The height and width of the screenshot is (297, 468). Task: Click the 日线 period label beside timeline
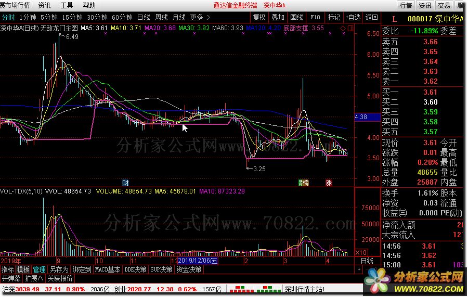pos(367,261)
